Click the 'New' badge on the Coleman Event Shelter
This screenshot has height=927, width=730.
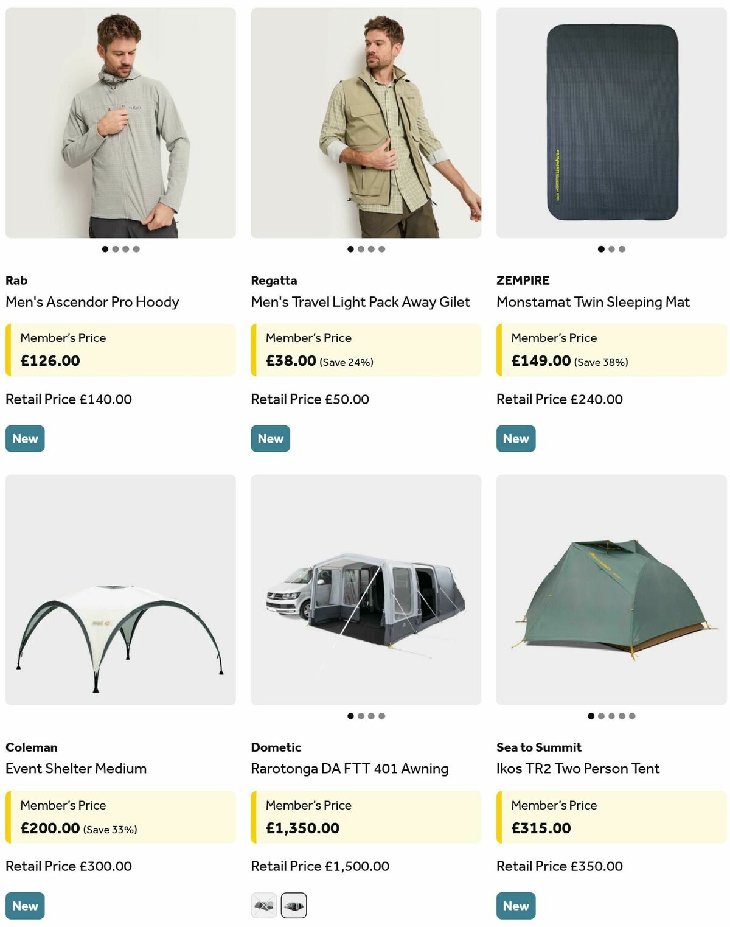[24, 905]
